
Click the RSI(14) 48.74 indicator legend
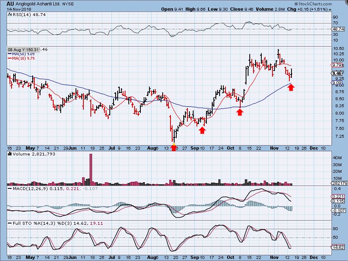click(29, 14)
